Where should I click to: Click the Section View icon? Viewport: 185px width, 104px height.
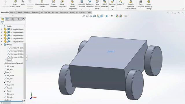(95, 16)
